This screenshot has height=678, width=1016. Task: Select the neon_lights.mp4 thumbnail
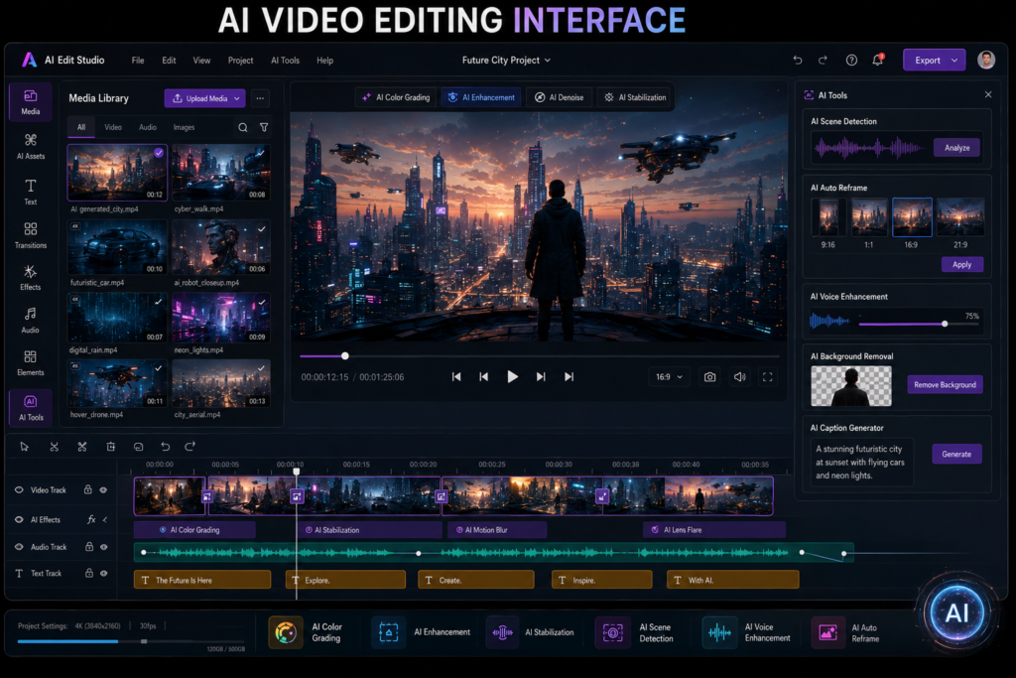221,318
